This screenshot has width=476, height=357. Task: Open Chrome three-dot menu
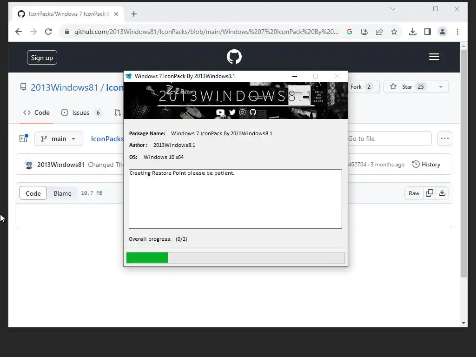tap(457, 32)
